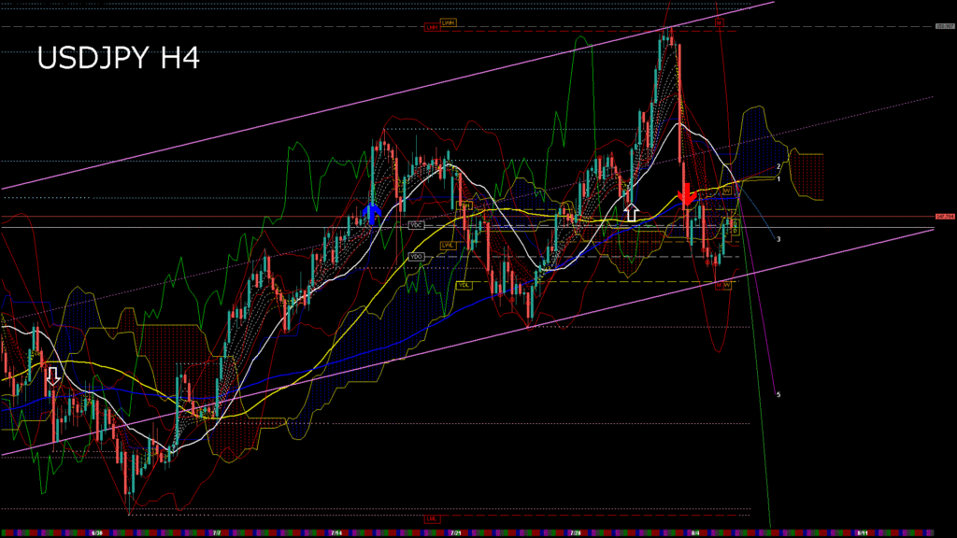Image resolution: width=957 pixels, height=538 pixels.
Task: Click the LMH label at chart top
Action: pyautogui.click(x=432, y=27)
